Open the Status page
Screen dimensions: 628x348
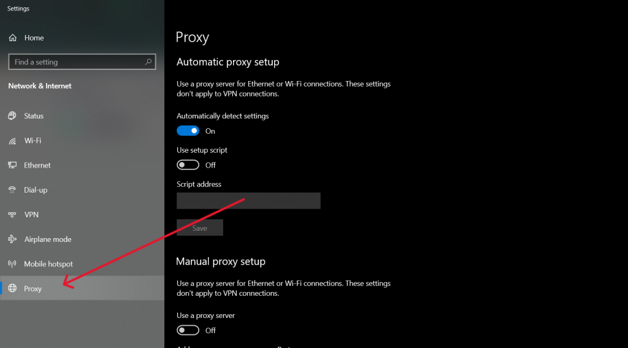[82, 116]
